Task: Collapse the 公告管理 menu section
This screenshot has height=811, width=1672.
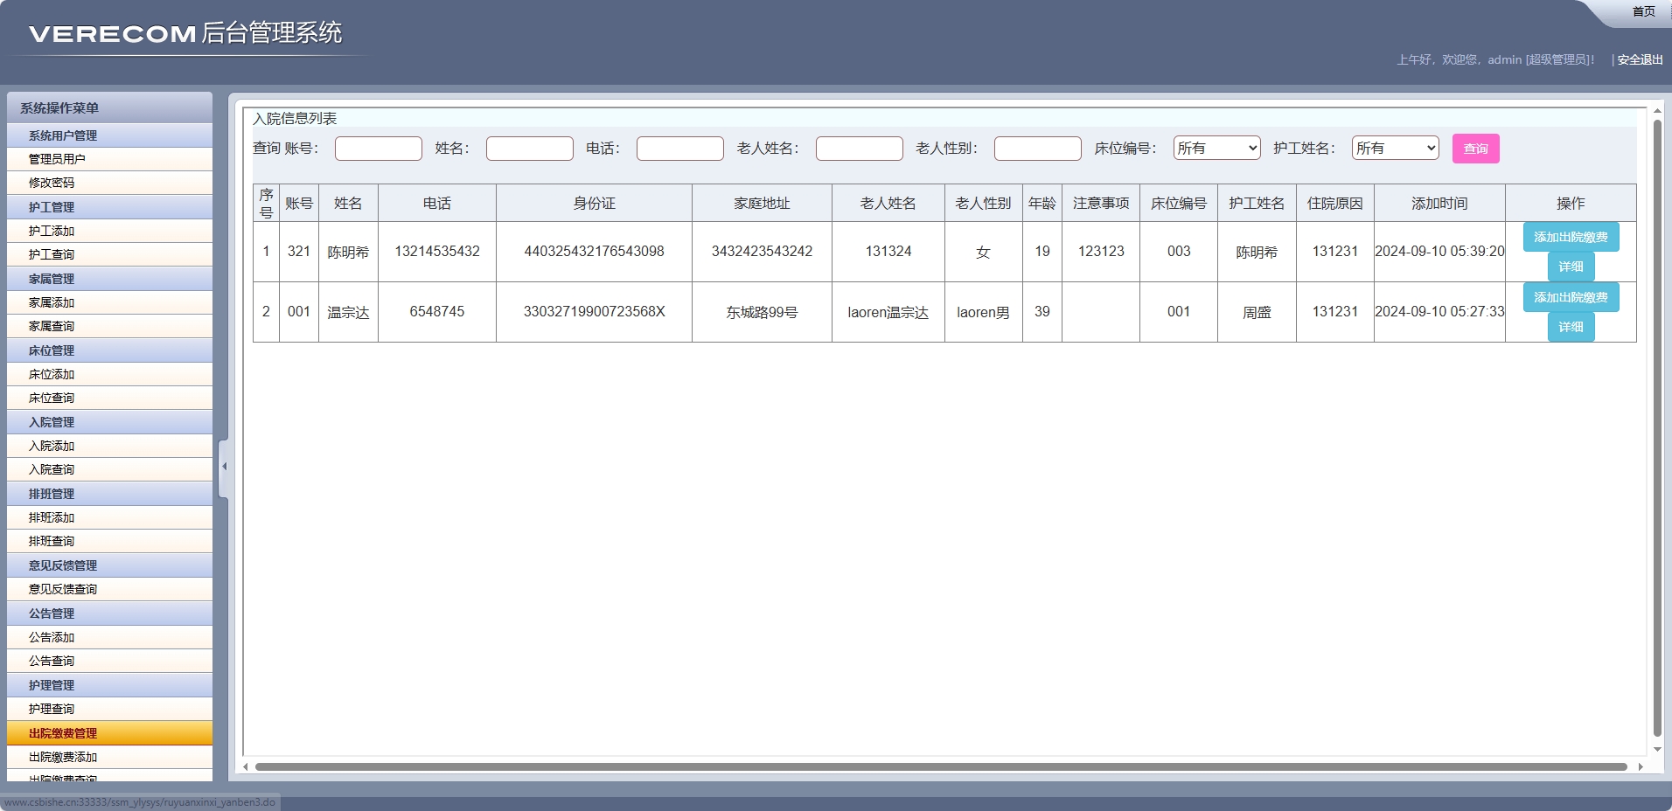Action: (109, 613)
